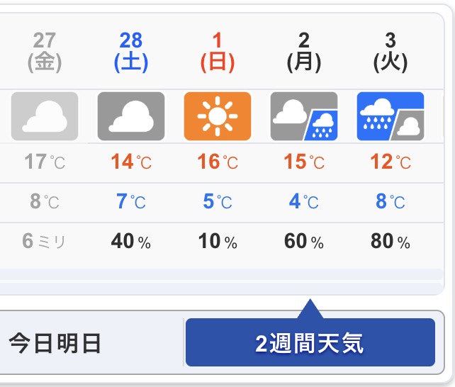Open the 3 (火) date column
The width and height of the screenshot is (455, 387).
click(391, 52)
